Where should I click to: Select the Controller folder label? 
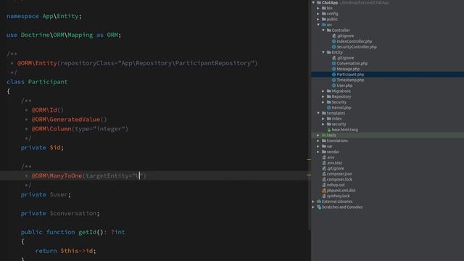[x=341, y=30]
